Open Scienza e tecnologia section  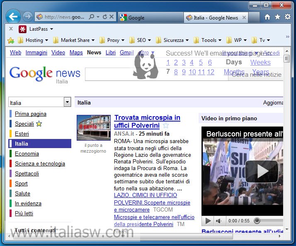click(x=40, y=163)
